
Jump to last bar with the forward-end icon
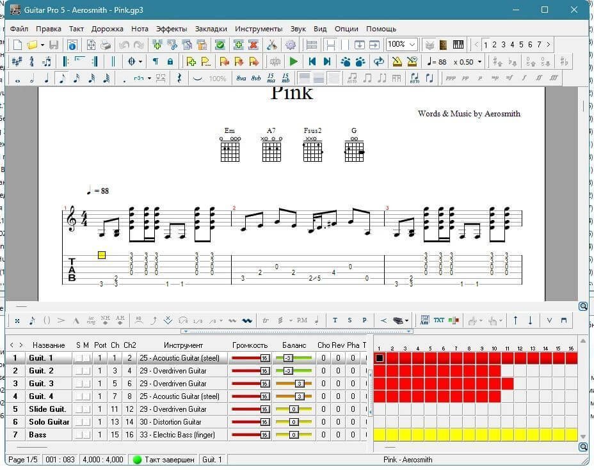click(x=327, y=61)
